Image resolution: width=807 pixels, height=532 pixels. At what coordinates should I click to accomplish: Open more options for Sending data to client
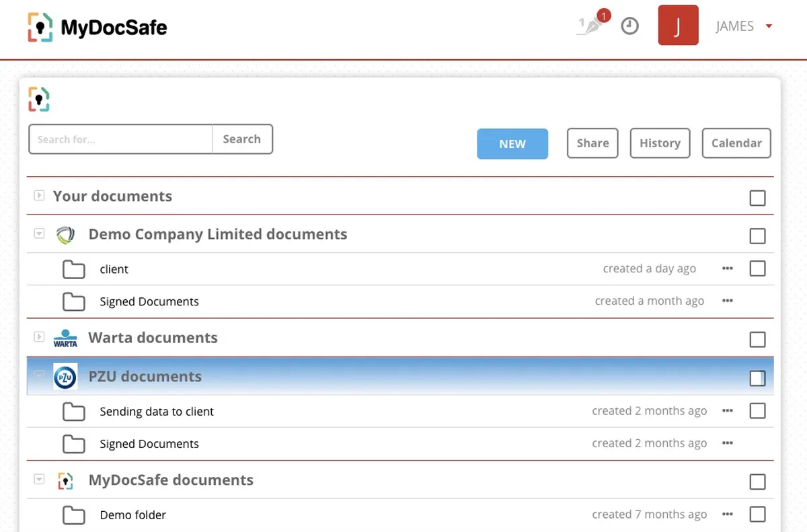click(727, 411)
